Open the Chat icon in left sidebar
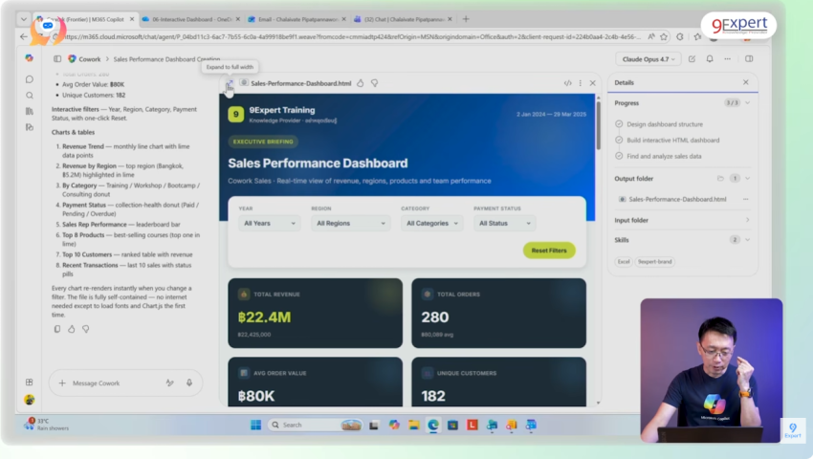The image size is (813, 459). pyautogui.click(x=30, y=79)
